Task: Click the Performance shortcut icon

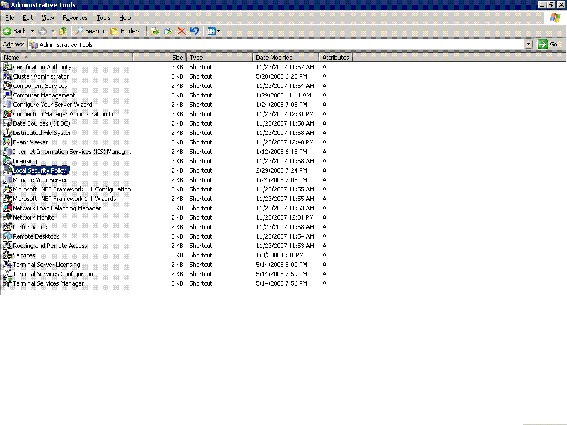Action: [x=8, y=226]
